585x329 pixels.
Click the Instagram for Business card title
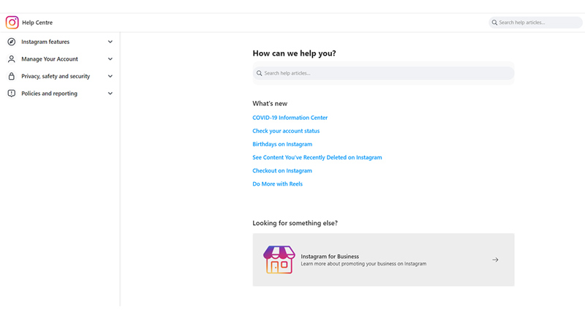pyautogui.click(x=330, y=257)
